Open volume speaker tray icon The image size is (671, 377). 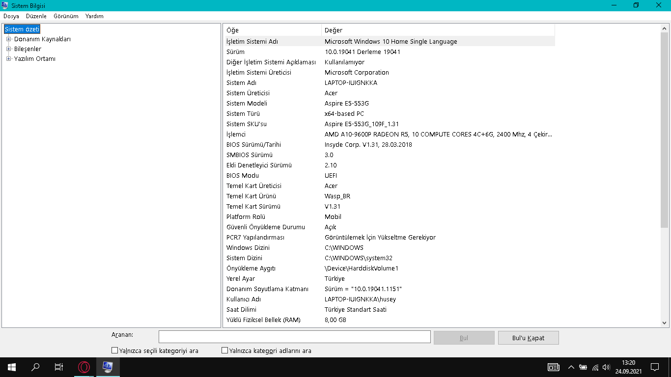(x=606, y=367)
